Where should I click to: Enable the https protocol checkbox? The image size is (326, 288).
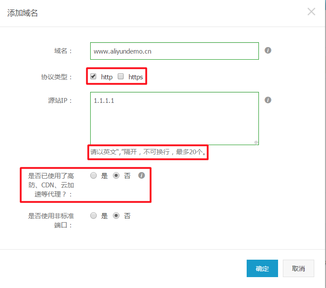(121, 76)
